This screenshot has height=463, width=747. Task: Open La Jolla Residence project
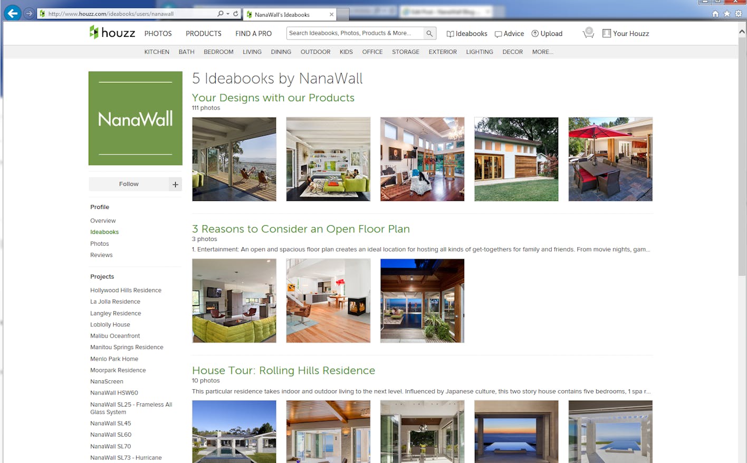[x=115, y=302]
